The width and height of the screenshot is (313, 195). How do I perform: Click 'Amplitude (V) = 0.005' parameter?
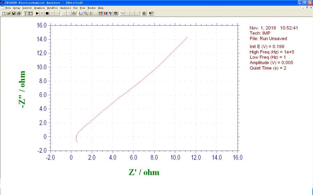click(271, 63)
